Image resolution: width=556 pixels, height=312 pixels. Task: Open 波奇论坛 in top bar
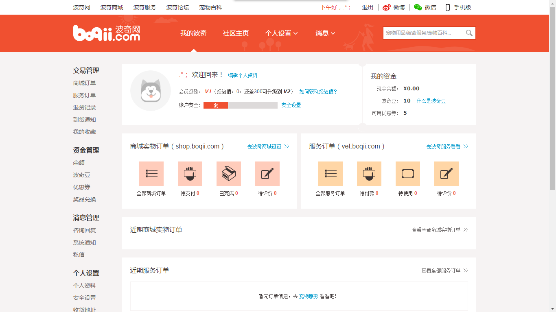tap(177, 7)
